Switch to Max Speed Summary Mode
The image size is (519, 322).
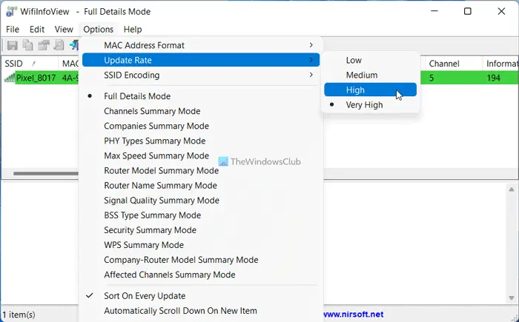201,155
